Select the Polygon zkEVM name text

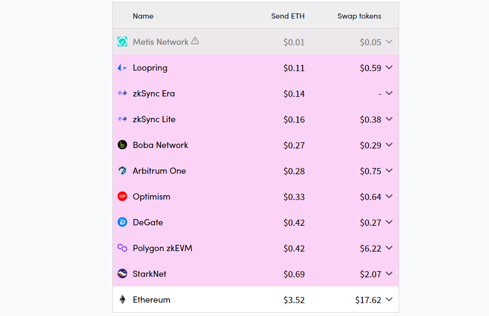pos(163,248)
